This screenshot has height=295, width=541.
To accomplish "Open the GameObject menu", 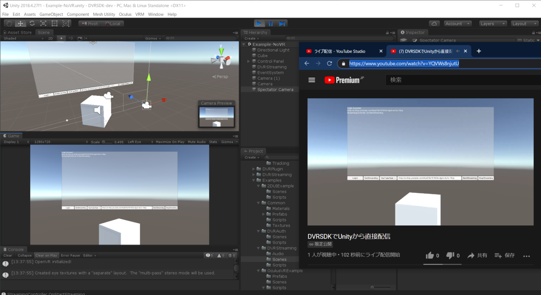I will pyautogui.click(x=51, y=14).
